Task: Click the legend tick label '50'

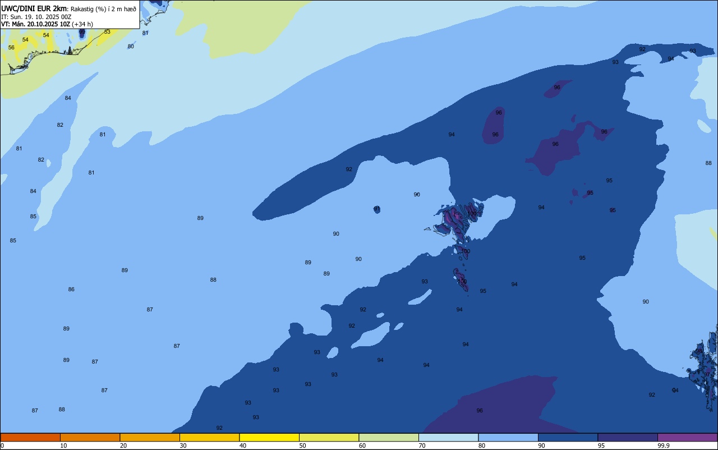Action: (302, 446)
